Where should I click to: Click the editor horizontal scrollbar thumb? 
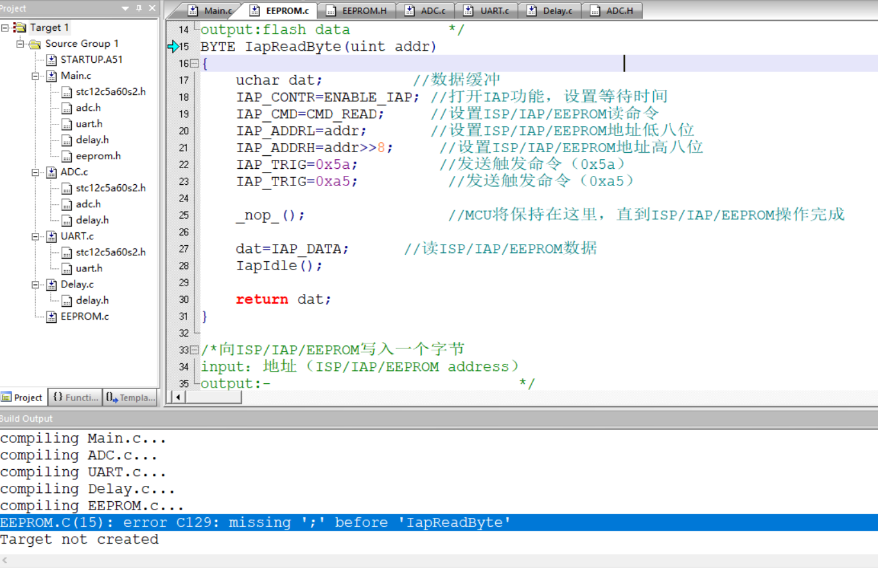point(213,397)
